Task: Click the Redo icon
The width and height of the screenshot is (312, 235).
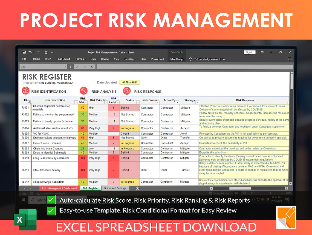Action: coord(37,52)
